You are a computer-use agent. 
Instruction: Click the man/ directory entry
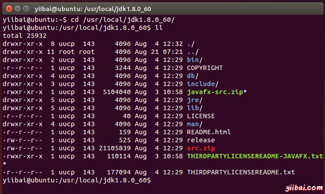(x=194, y=124)
